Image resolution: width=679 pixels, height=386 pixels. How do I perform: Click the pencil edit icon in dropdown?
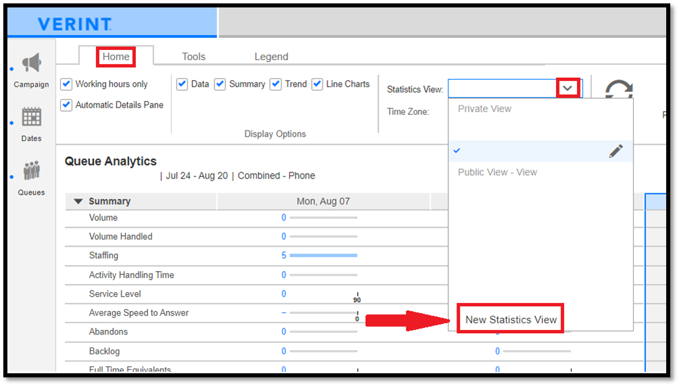(616, 151)
